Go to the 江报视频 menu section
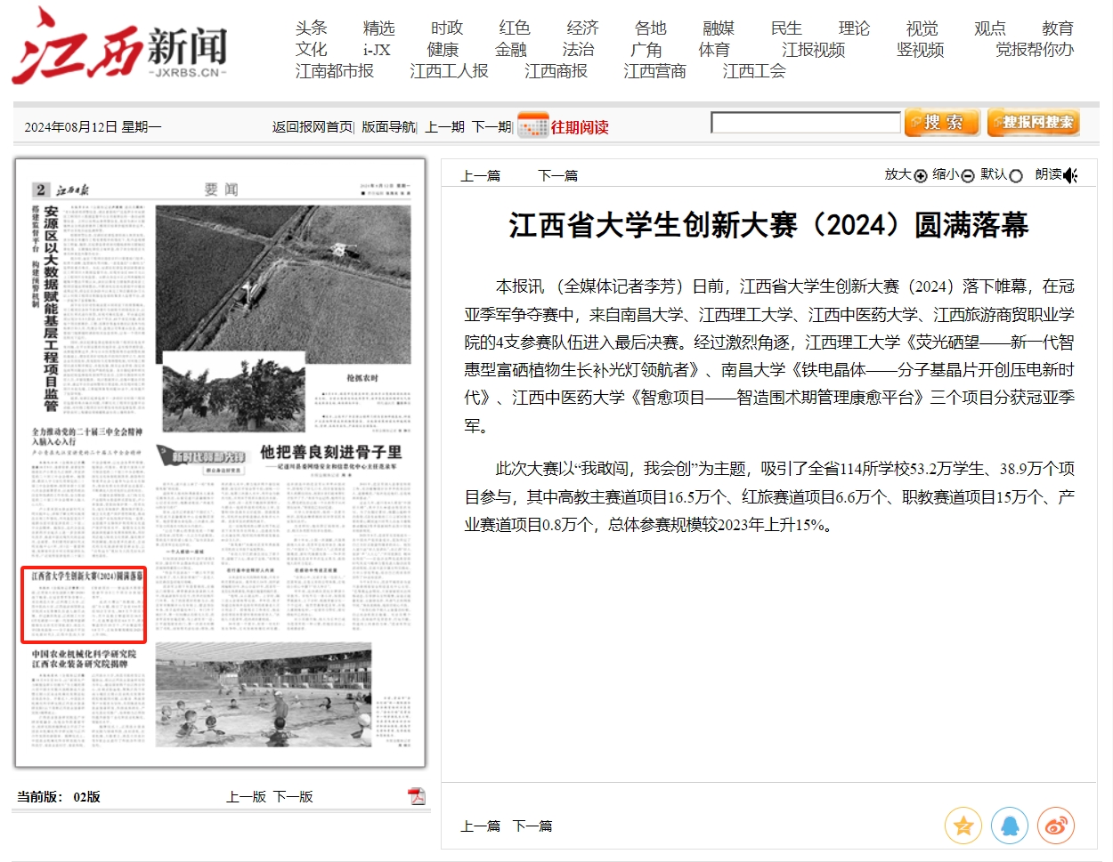1113x862 pixels. point(813,50)
